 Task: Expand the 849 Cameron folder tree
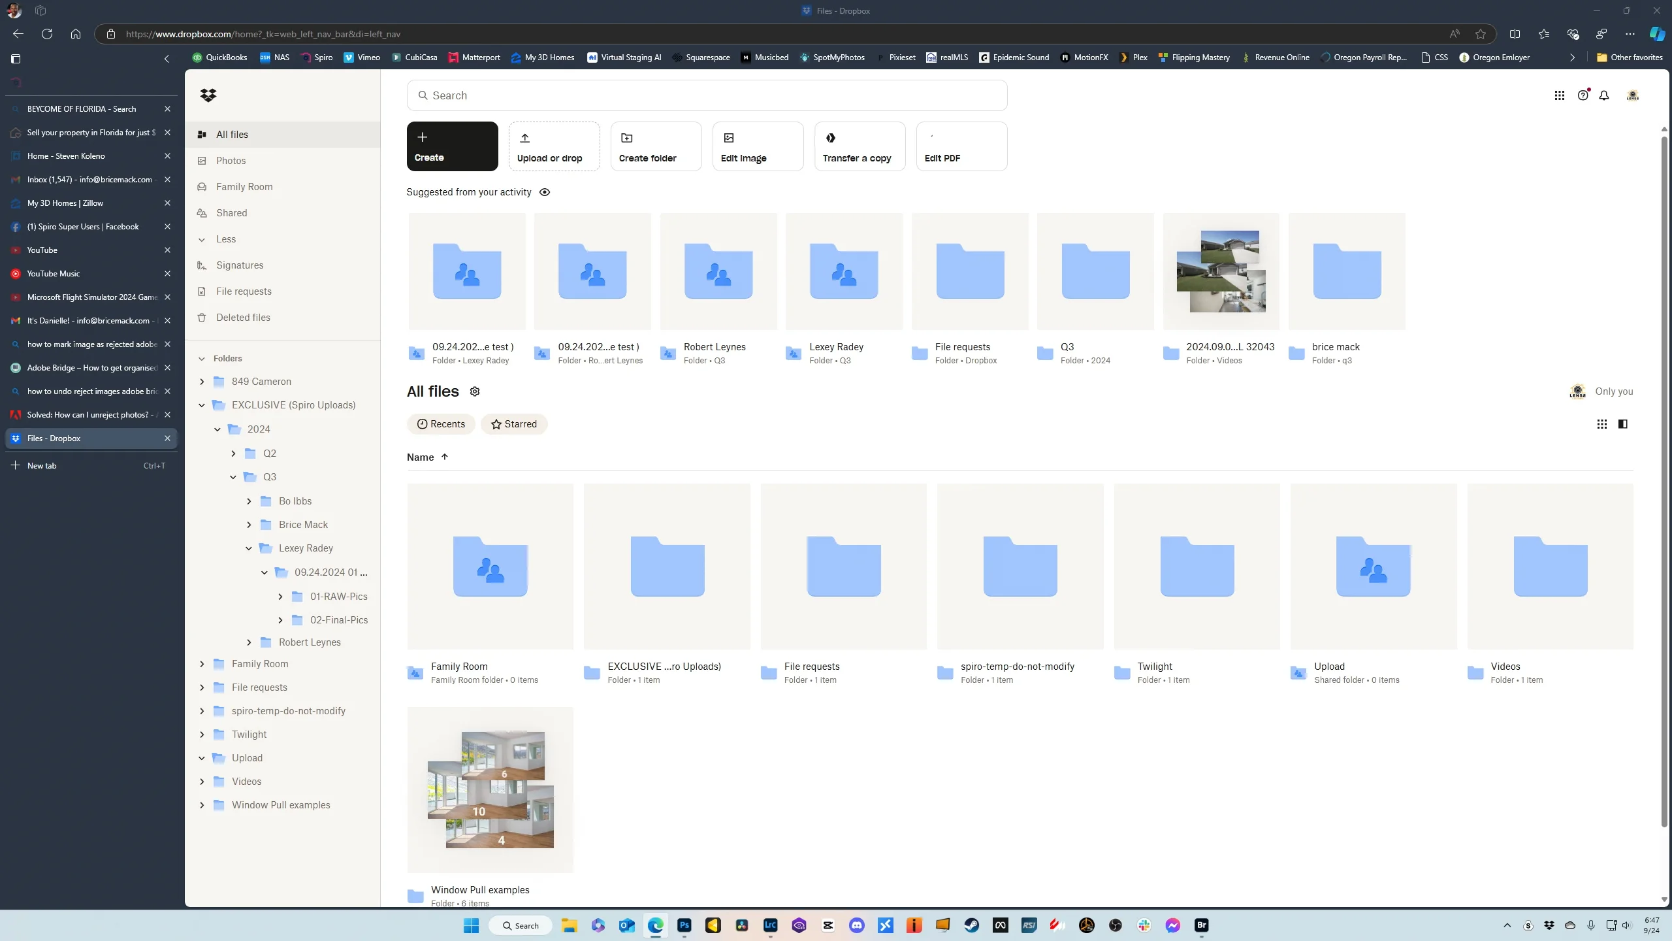pos(202,382)
